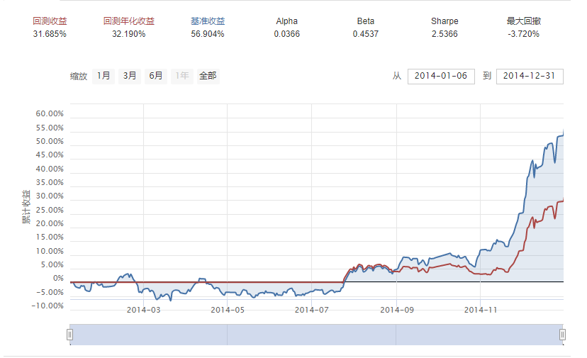Click the 最大回撤 metric label
The height and width of the screenshot is (358, 587).
click(x=524, y=21)
